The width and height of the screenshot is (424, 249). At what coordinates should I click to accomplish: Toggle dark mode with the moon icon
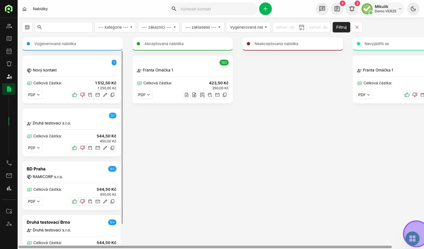(x=413, y=9)
